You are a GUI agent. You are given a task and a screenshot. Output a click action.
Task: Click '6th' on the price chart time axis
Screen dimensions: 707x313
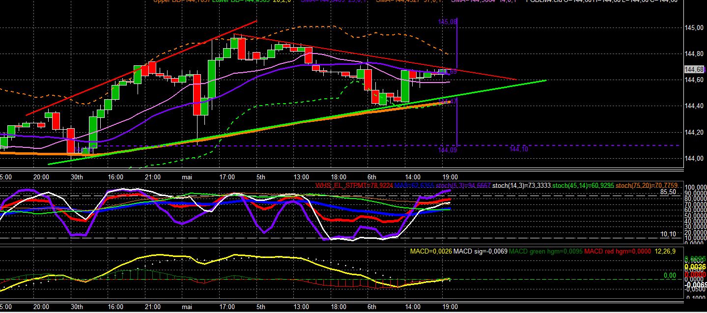coord(372,177)
